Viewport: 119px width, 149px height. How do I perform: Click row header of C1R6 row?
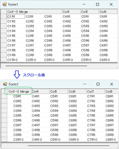(4, 40)
